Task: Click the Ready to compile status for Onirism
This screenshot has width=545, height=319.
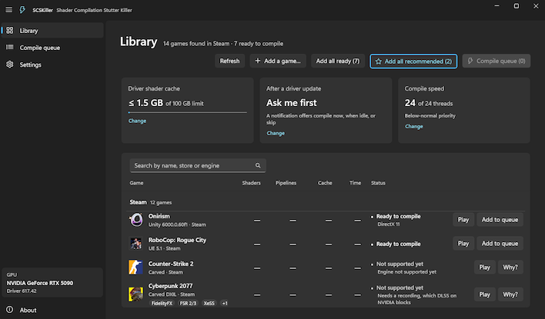Action: click(x=398, y=216)
